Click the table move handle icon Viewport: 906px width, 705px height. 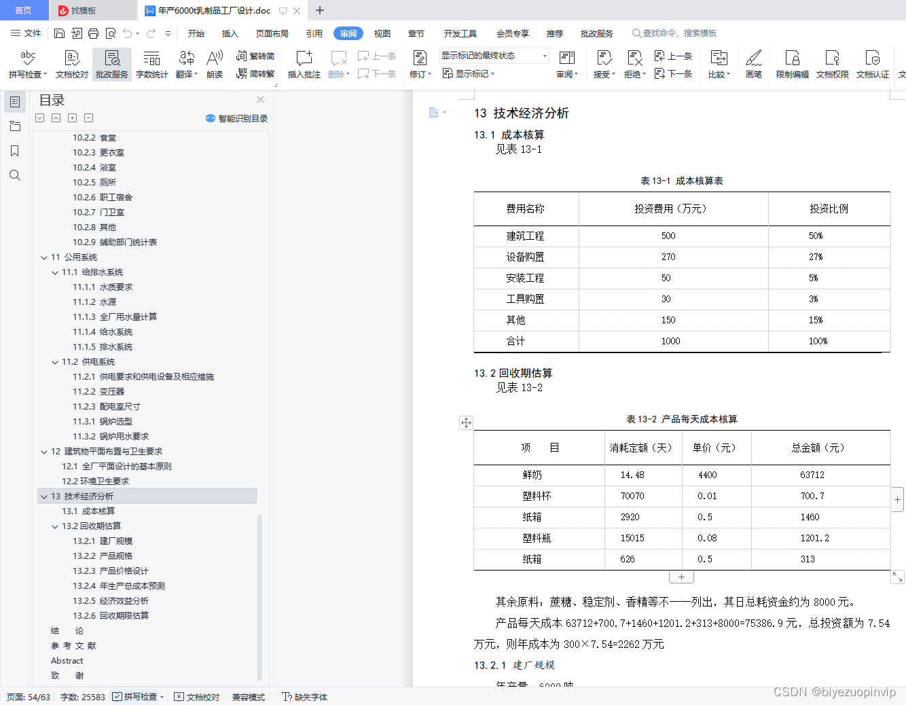click(466, 422)
